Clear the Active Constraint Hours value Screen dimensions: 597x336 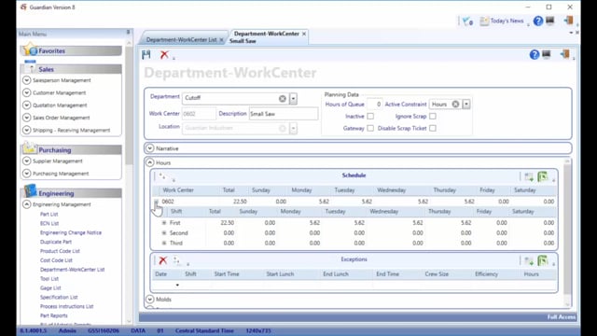[455, 104]
